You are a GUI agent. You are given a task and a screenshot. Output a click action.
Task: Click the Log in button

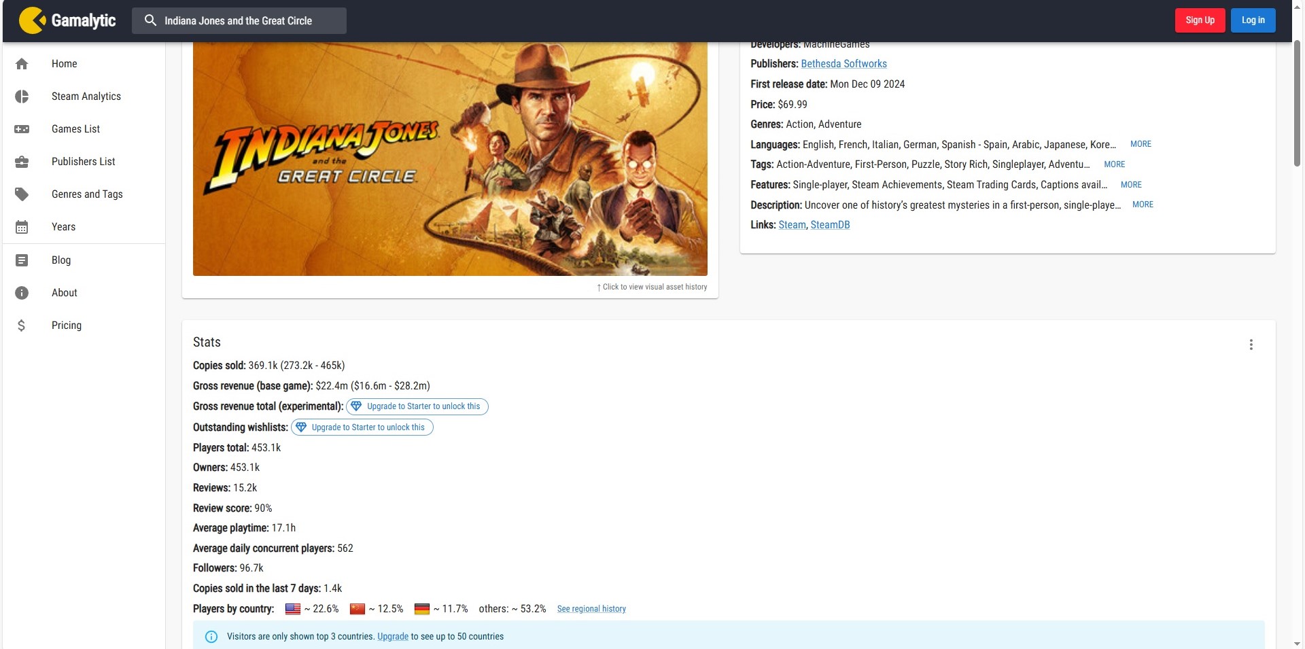click(x=1253, y=20)
